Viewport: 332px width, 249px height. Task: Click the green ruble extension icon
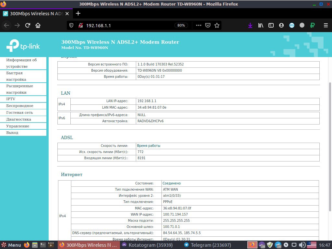(x=312, y=25)
